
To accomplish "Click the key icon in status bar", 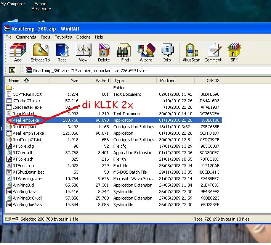I will point(15,219).
